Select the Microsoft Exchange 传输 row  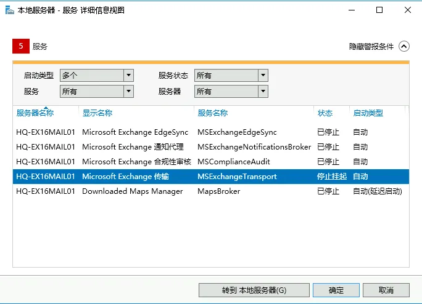click(x=211, y=177)
